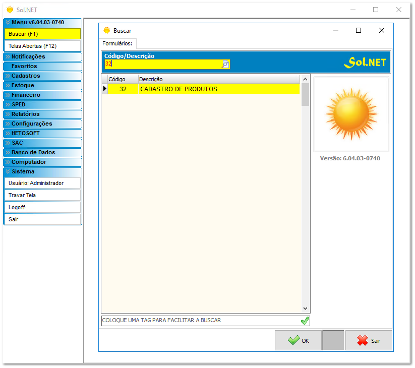Viewport: 415px width, 368px height.
Task: Expand the Banco de Dados menu section
Action: 42,152
